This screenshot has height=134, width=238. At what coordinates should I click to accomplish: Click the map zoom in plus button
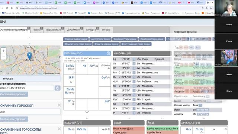pos(4,51)
